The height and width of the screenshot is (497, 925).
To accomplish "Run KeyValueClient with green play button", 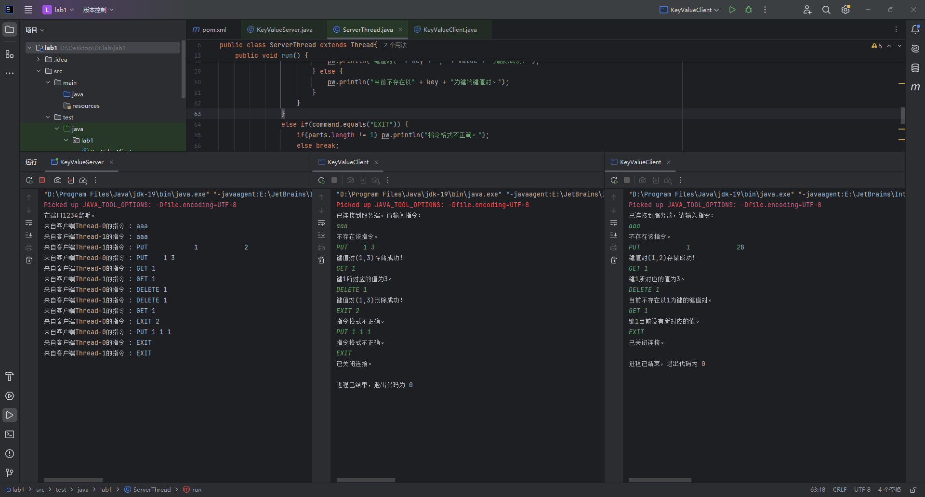I will 732,10.
